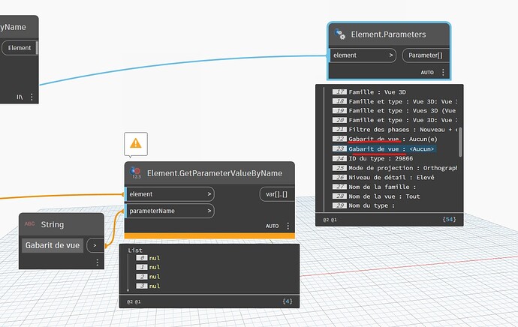Select the Element.Parameters node title

[x=388, y=34]
